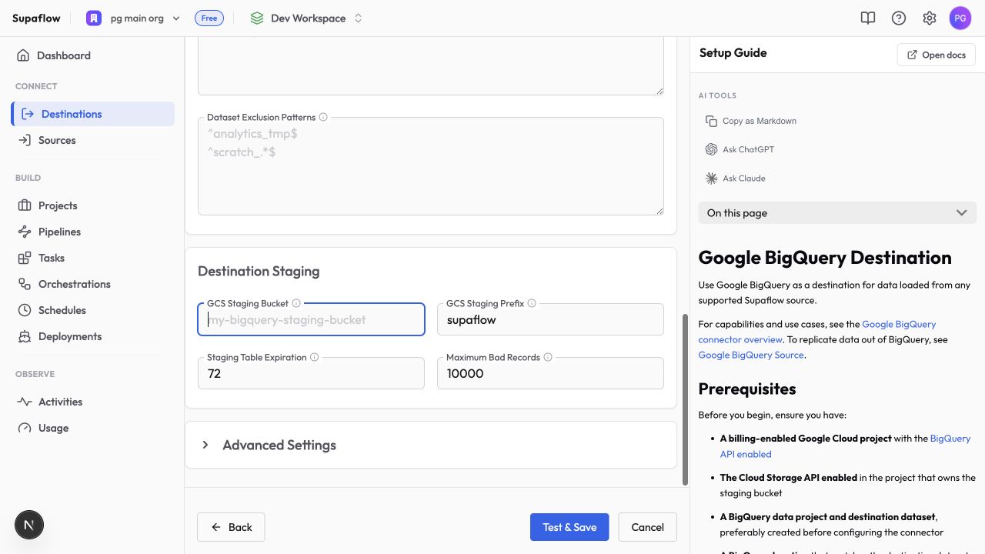
Task: Click the Ask Claude text
Action: coord(744,178)
